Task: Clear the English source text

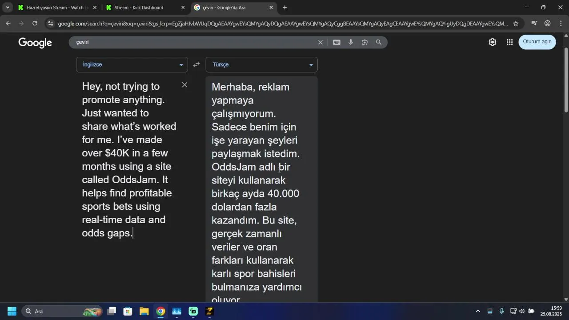Action: 184,85
